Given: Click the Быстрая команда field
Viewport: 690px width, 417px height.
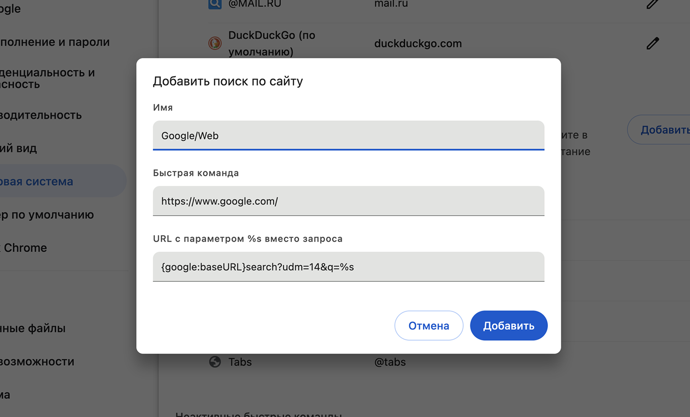Looking at the screenshot, I should [348, 201].
